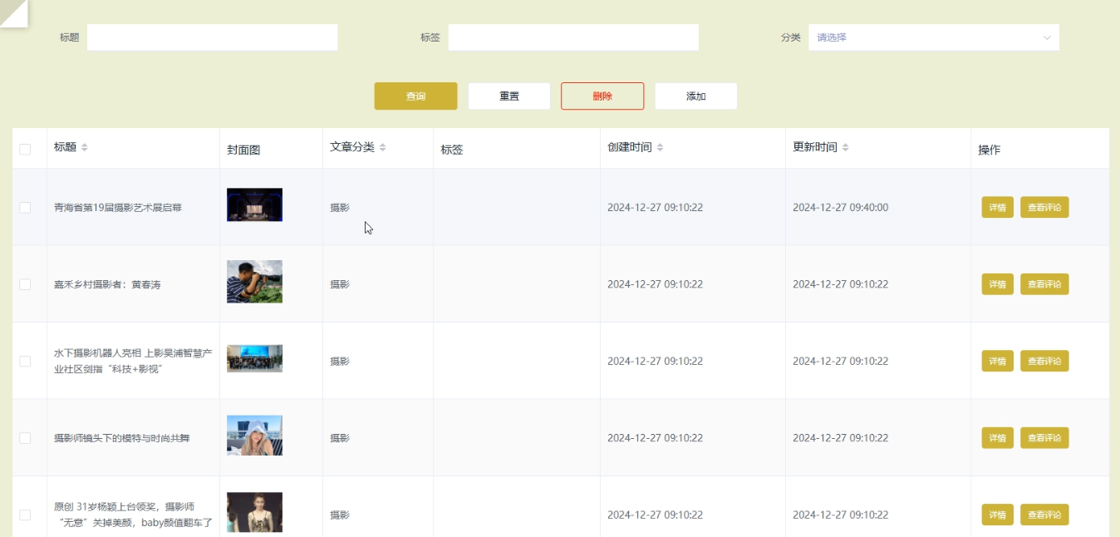Focus the 标题 search input field
The image size is (1120, 537).
(212, 37)
